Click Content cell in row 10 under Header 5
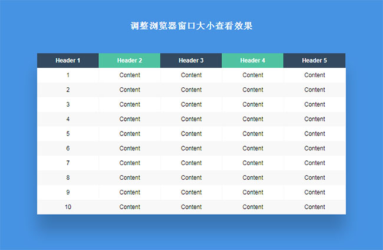This screenshot has width=383, height=250. tap(314, 207)
